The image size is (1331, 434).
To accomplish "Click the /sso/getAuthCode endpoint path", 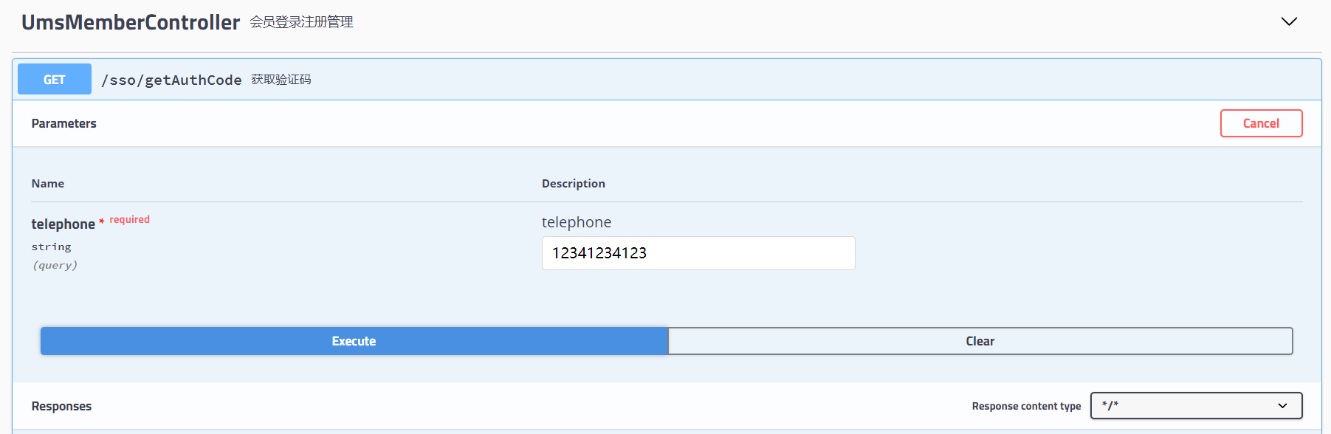I will point(171,80).
